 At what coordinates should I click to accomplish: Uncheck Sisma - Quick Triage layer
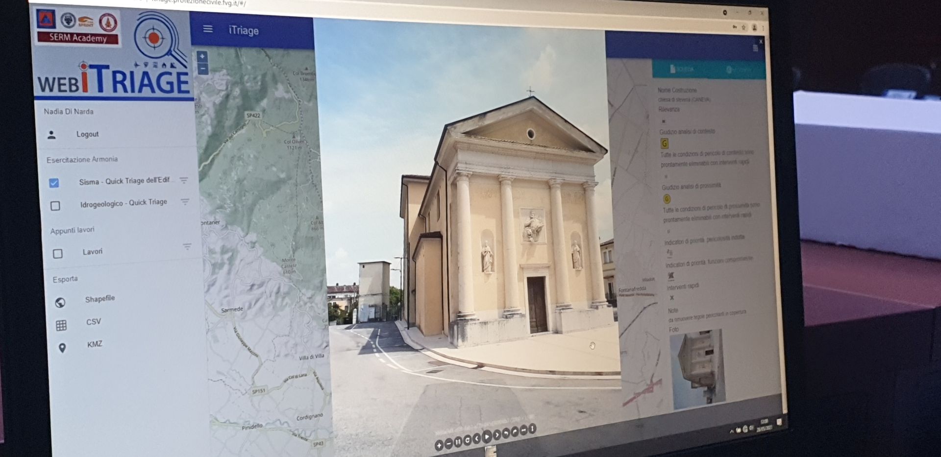click(54, 183)
